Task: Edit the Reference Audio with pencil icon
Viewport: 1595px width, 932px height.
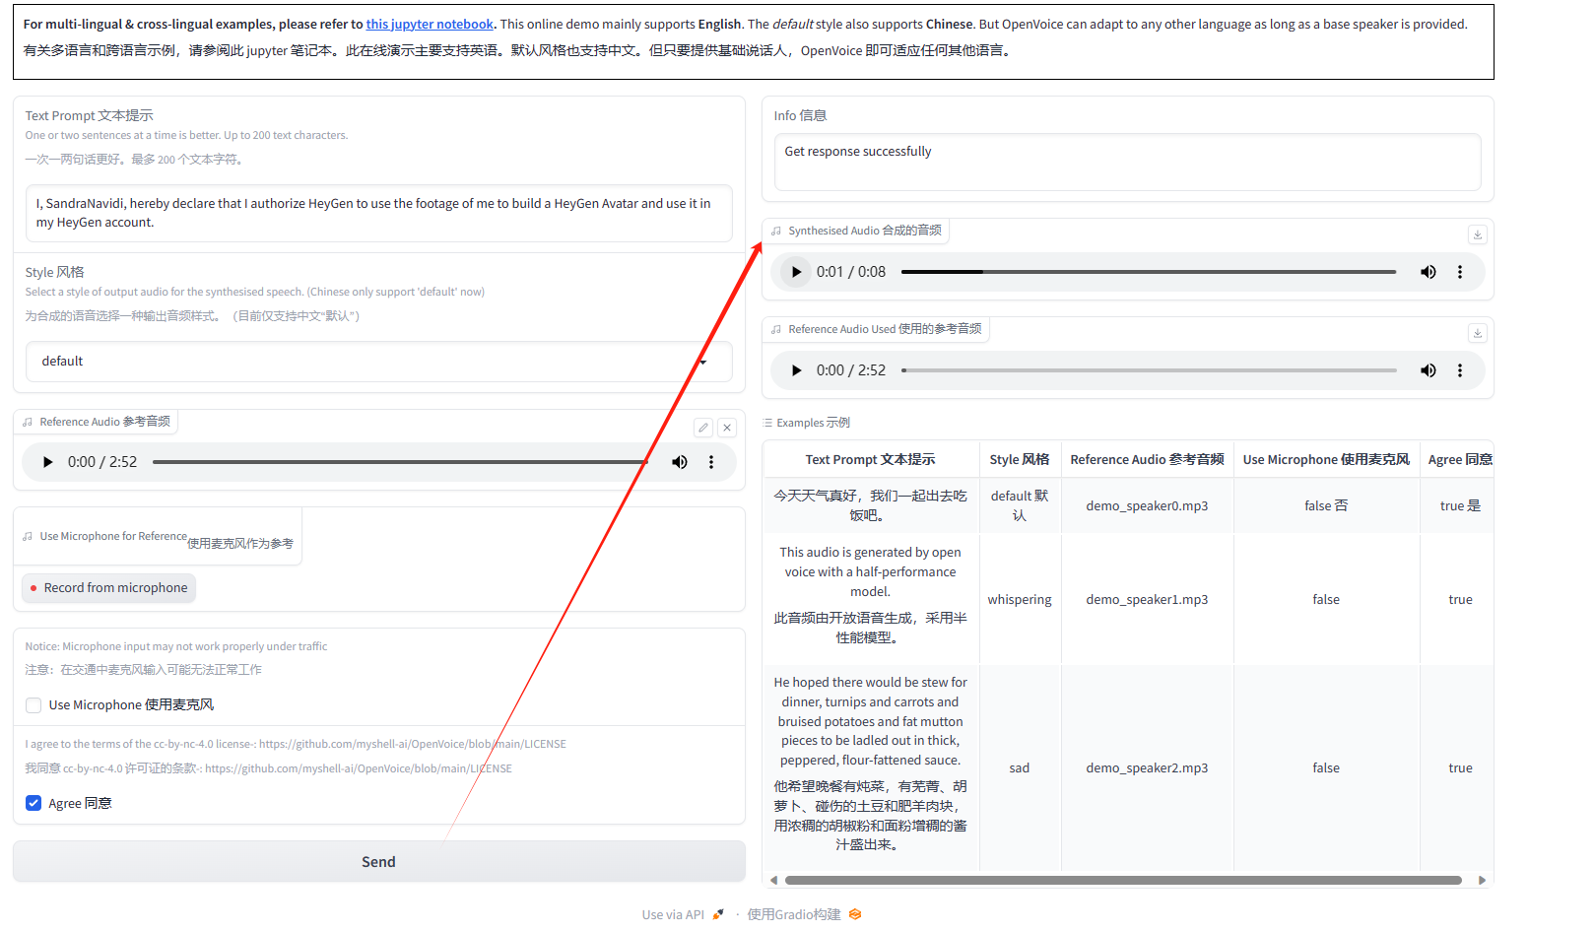Action: tap(703, 428)
